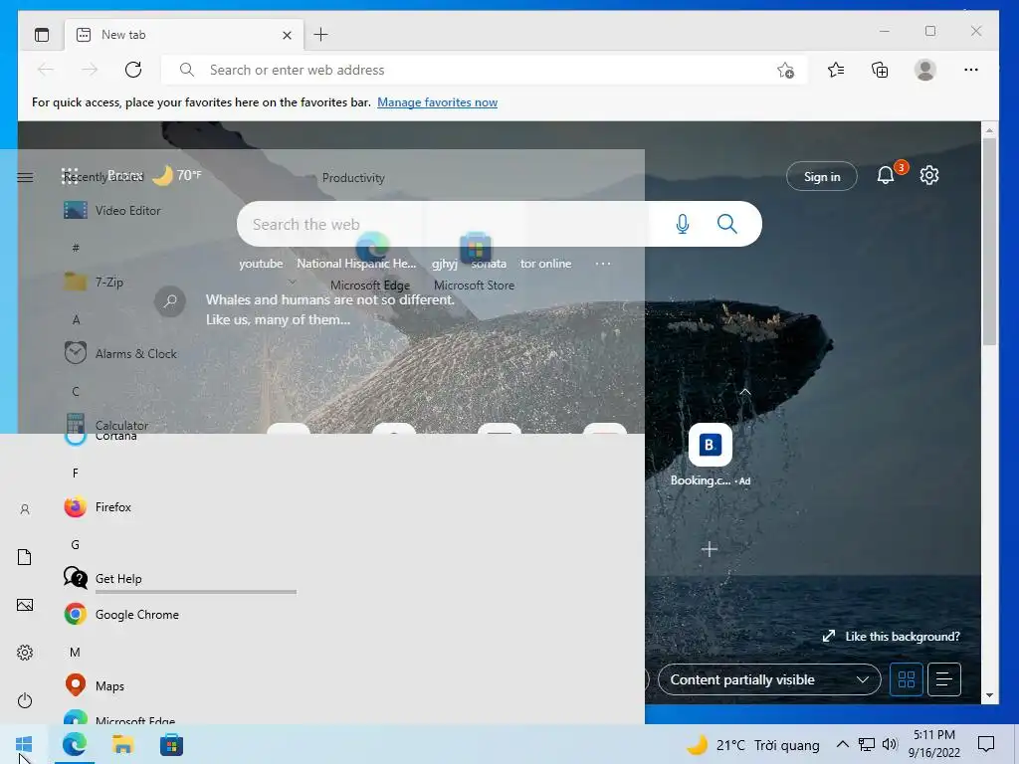The height and width of the screenshot is (764, 1019).
Task: Jump to letter F app group
Action: [x=76, y=473]
